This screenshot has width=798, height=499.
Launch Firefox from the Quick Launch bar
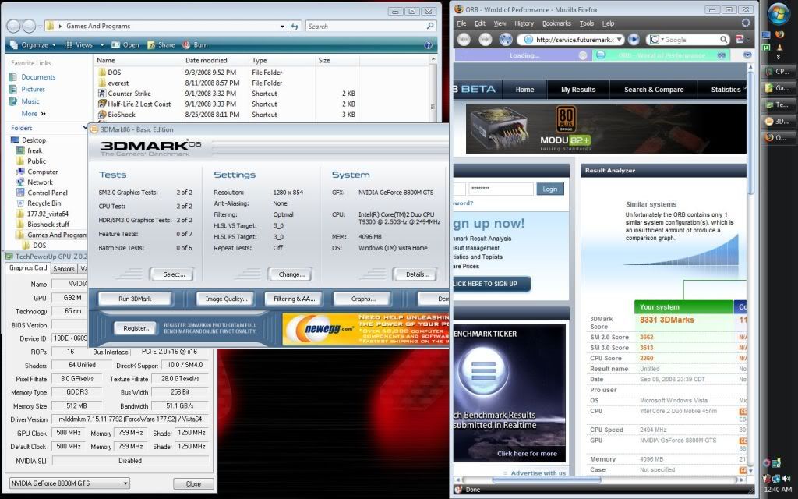coord(779,35)
